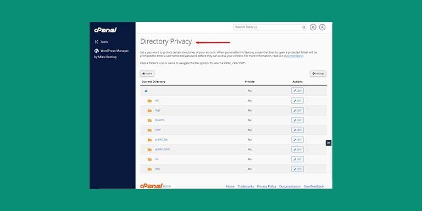Click the Private column header
The image size is (422, 211).
[249, 82]
